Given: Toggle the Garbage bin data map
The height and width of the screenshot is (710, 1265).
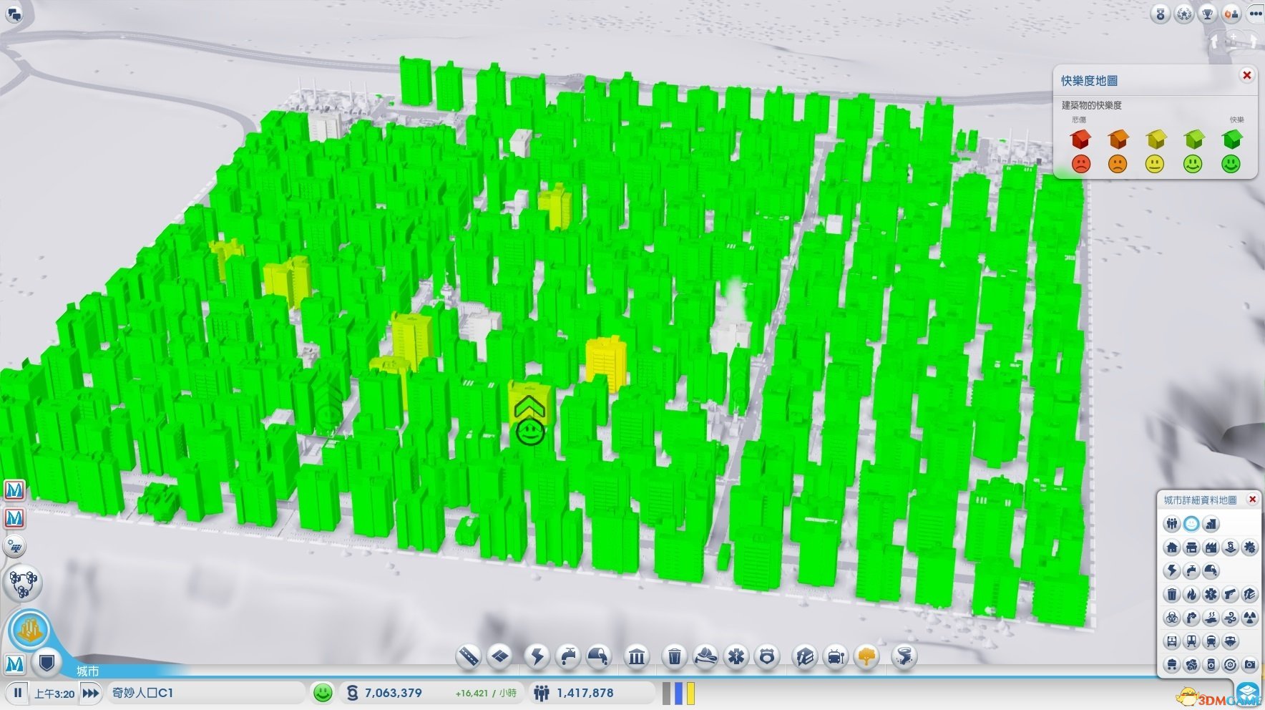Looking at the screenshot, I should pos(1171,594).
